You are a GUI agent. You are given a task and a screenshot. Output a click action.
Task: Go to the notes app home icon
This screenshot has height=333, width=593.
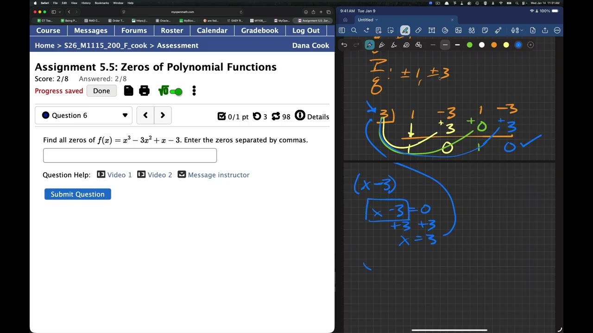click(x=345, y=20)
